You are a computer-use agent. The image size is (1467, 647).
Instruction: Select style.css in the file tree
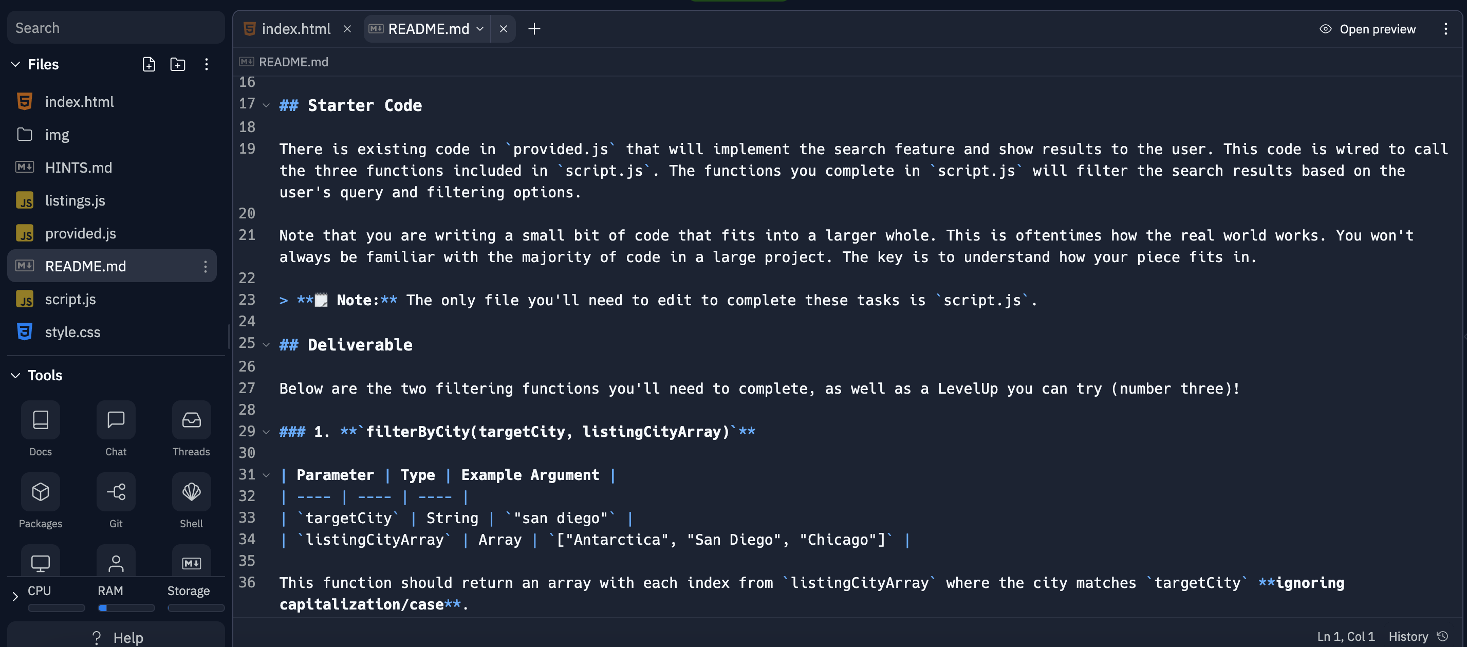coord(72,331)
